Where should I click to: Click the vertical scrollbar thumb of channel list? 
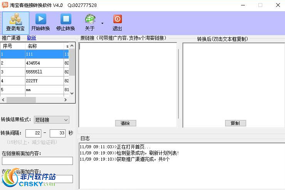(x=72, y=62)
